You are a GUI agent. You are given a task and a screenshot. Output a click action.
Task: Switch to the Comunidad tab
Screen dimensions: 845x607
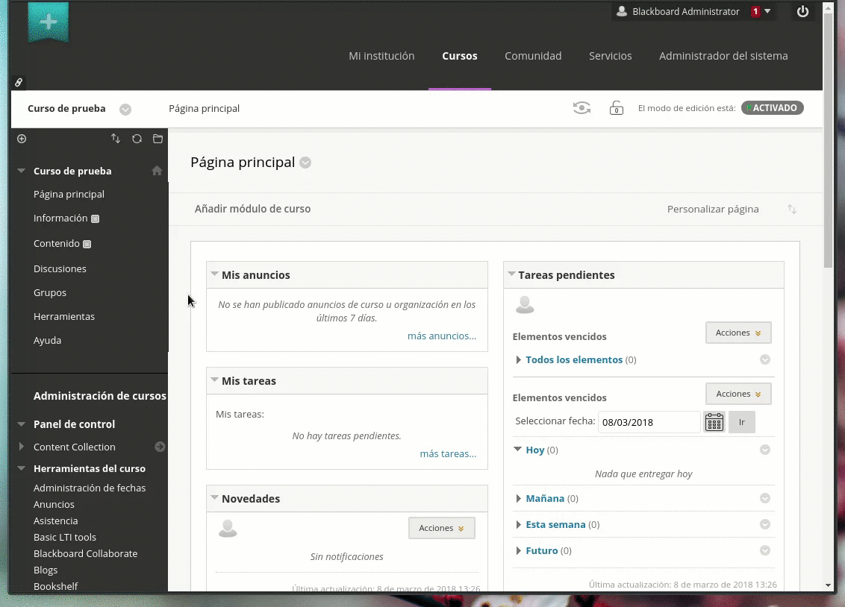point(533,56)
